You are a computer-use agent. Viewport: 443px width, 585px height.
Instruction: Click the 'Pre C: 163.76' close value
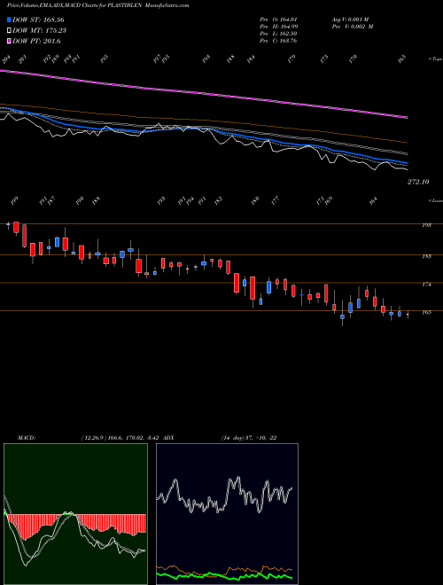[x=278, y=41]
